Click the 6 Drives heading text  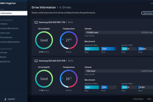(x=65, y=7)
